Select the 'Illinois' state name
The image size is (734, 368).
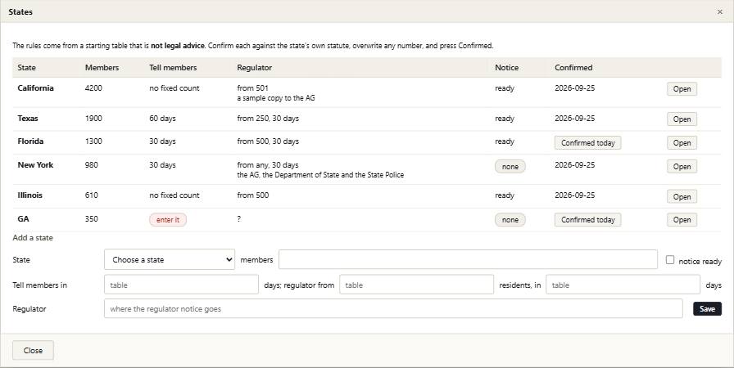click(29, 195)
